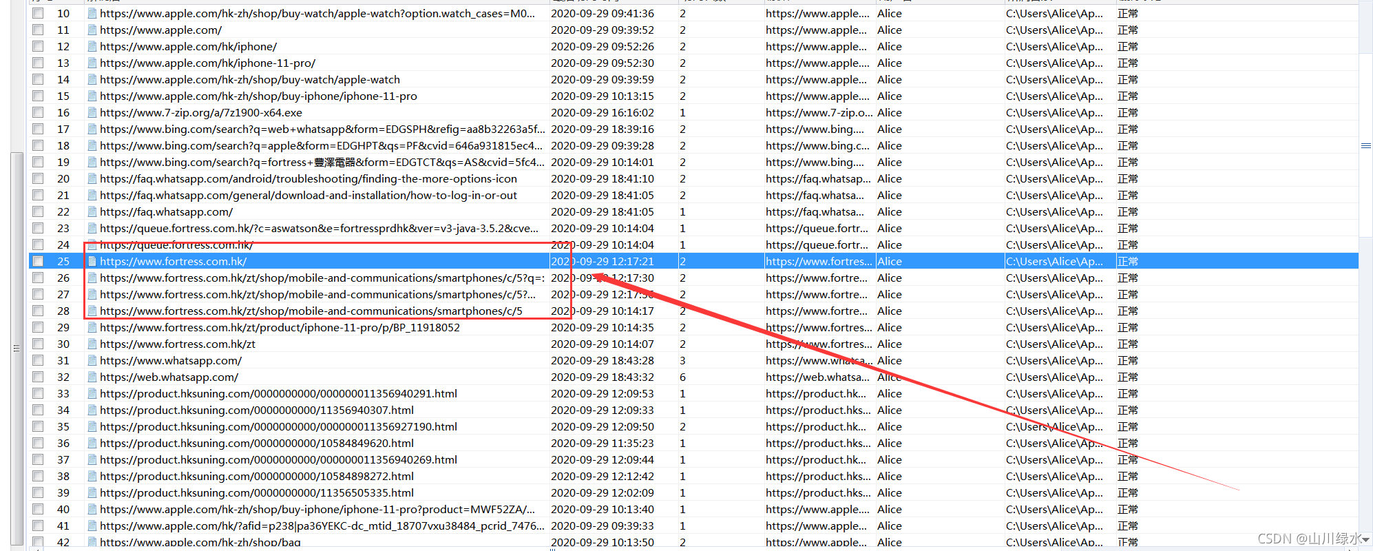
Task: Click the left panel vertical scrollbar thumb
Action: pyautogui.click(x=17, y=348)
